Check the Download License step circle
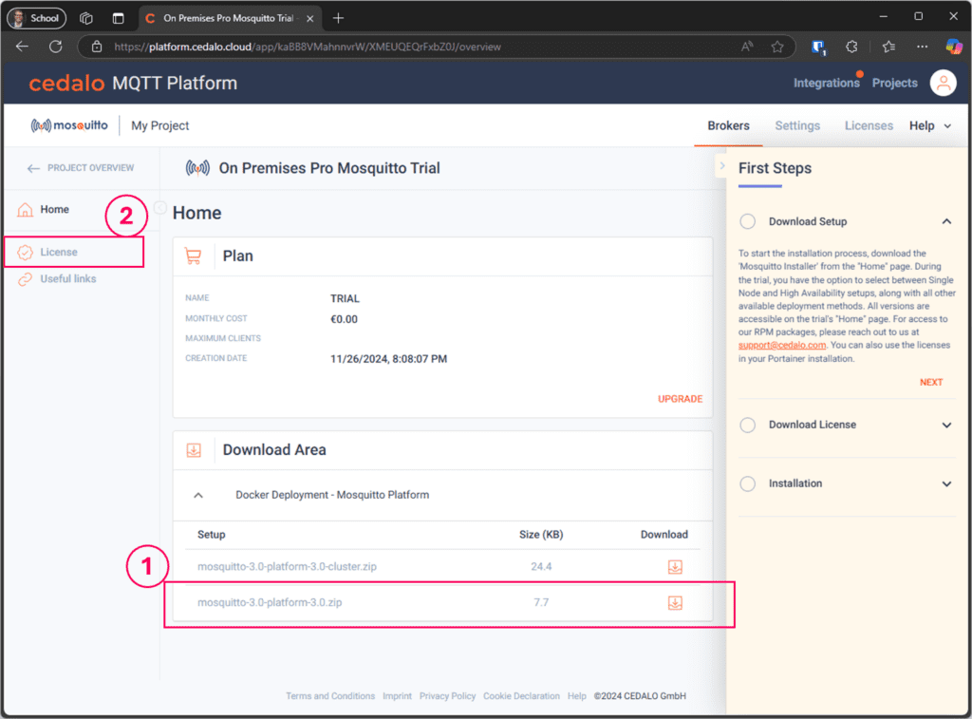The width and height of the screenshot is (972, 719). [x=747, y=425]
